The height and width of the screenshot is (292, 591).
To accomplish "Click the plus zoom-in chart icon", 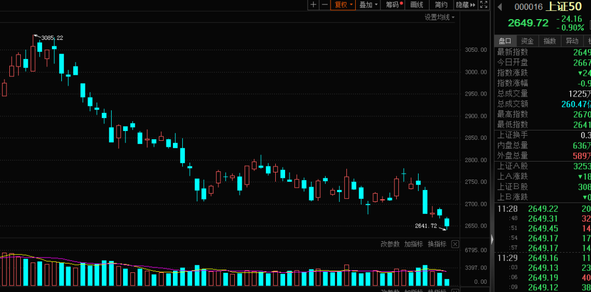I will (x=314, y=5).
